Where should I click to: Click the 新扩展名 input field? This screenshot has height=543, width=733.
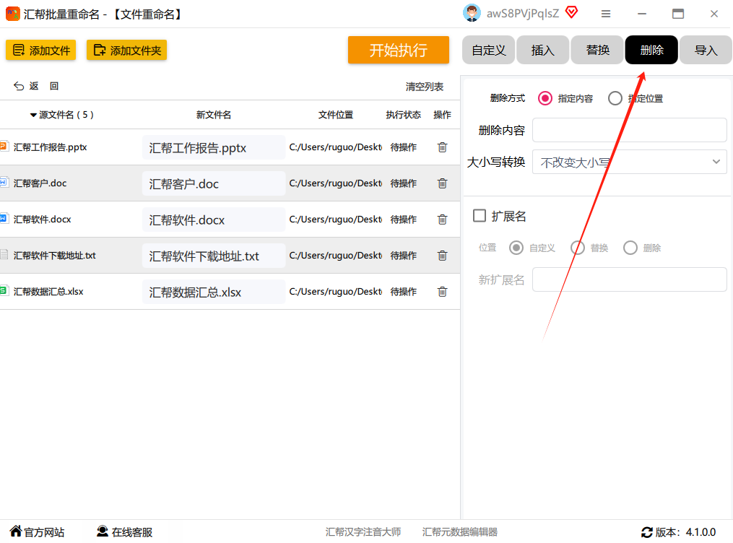tap(629, 279)
